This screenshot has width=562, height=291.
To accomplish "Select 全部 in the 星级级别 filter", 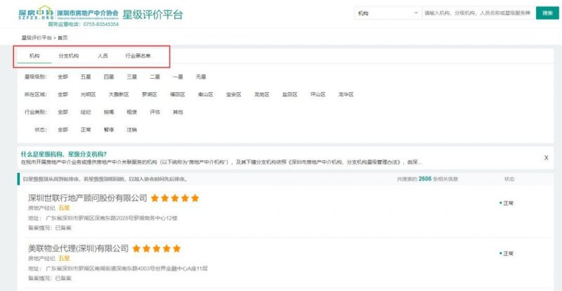I will point(63,77).
